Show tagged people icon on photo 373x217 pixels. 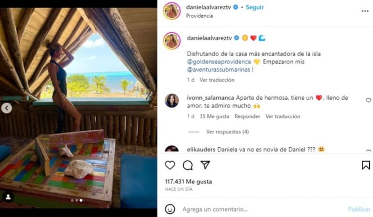tap(8, 197)
